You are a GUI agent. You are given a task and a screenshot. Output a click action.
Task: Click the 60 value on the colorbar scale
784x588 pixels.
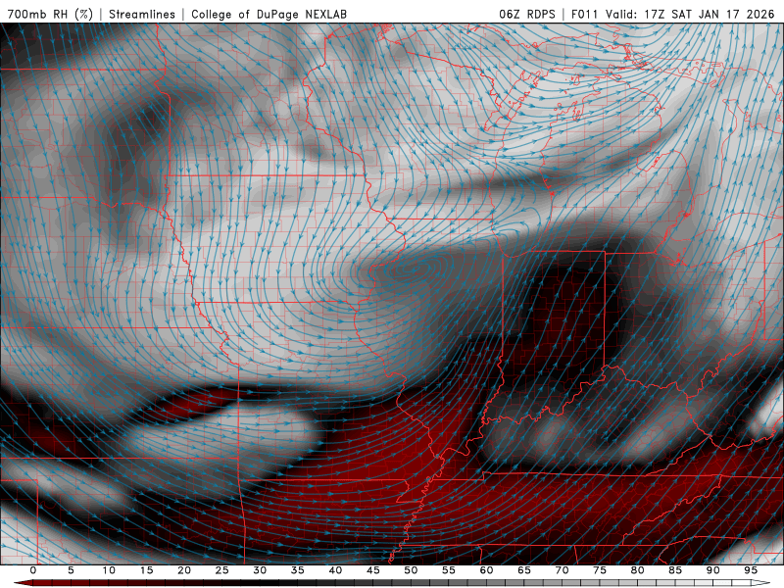(x=486, y=570)
